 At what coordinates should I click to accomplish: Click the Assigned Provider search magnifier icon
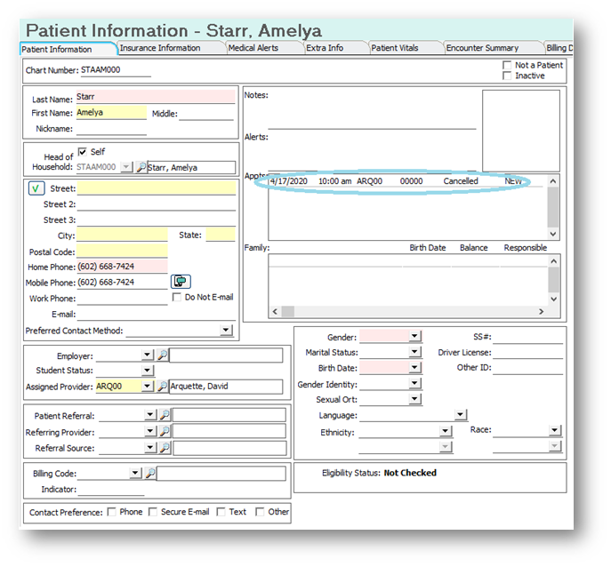[x=162, y=386]
